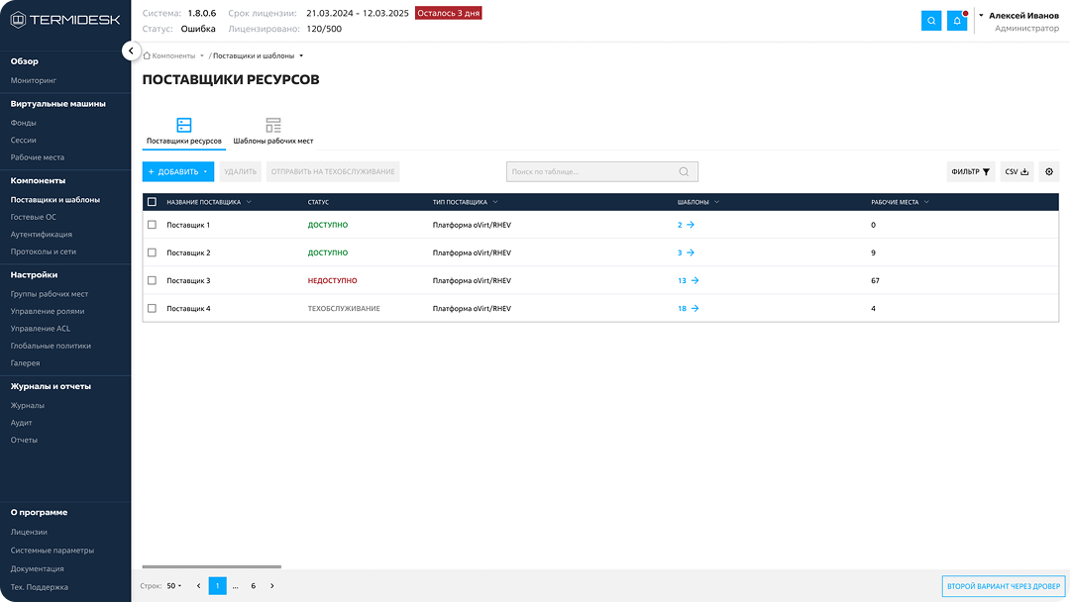Open the rows-per-page dropdown showing 50

173,586
